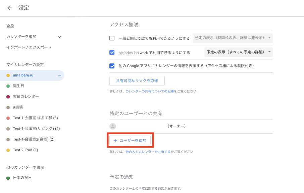Click 共有可能なリンクを取得 button
The width and height of the screenshot is (304, 193).
(x=137, y=81)
